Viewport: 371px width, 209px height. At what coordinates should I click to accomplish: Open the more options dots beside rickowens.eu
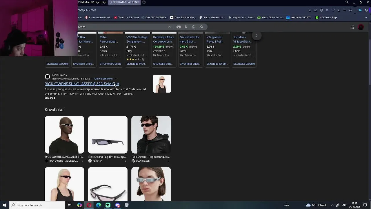[116, 79]
